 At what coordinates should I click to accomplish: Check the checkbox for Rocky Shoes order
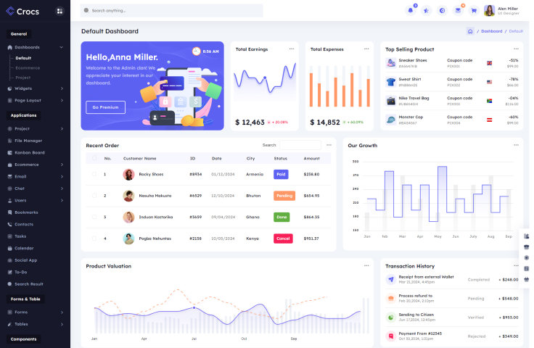(x=94, y=174)
